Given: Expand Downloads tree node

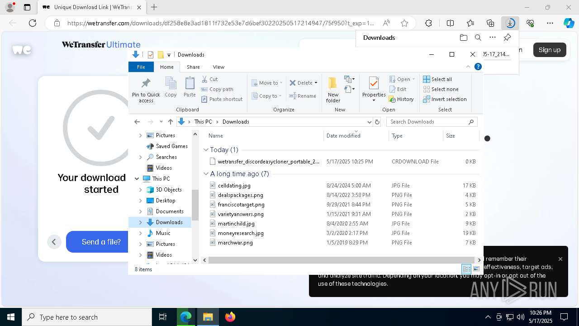Looking at the screenshot, I should pyautogui.click(x=140, y=222).
